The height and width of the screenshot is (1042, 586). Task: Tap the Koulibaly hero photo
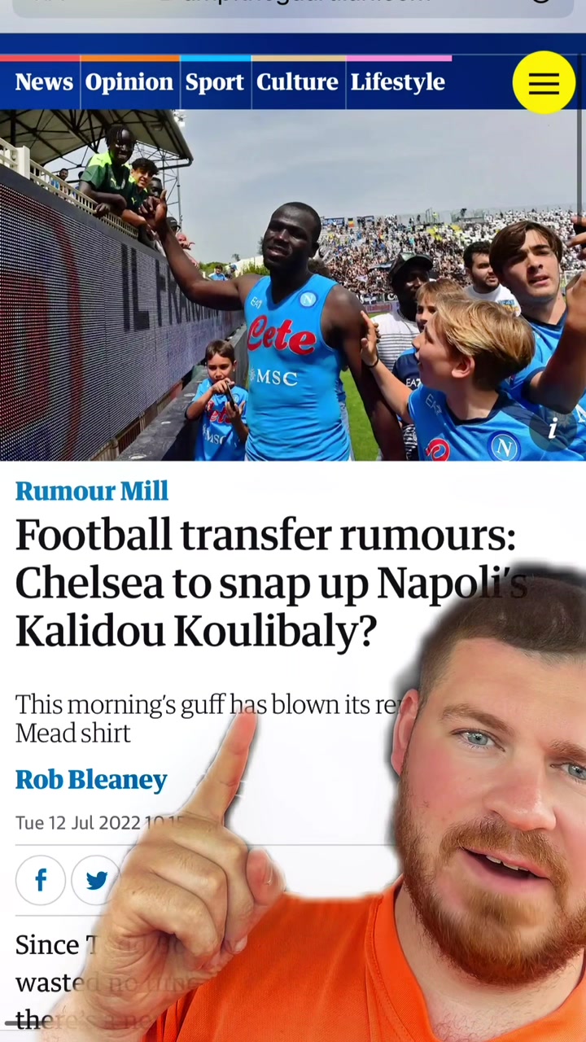click(293, 285)
